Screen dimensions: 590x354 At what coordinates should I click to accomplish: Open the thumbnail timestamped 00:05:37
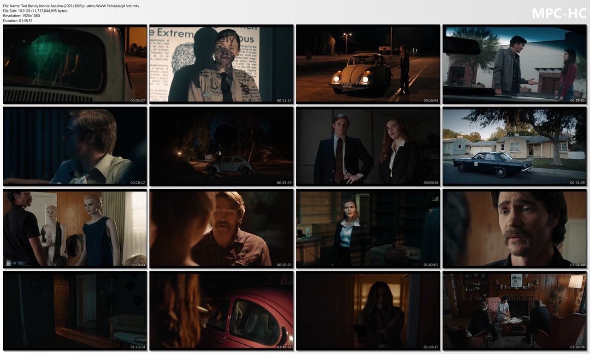[x=75, y=64]
